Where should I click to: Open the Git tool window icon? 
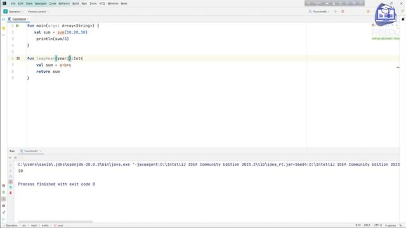pyautogui.click(x=4, y=219)
